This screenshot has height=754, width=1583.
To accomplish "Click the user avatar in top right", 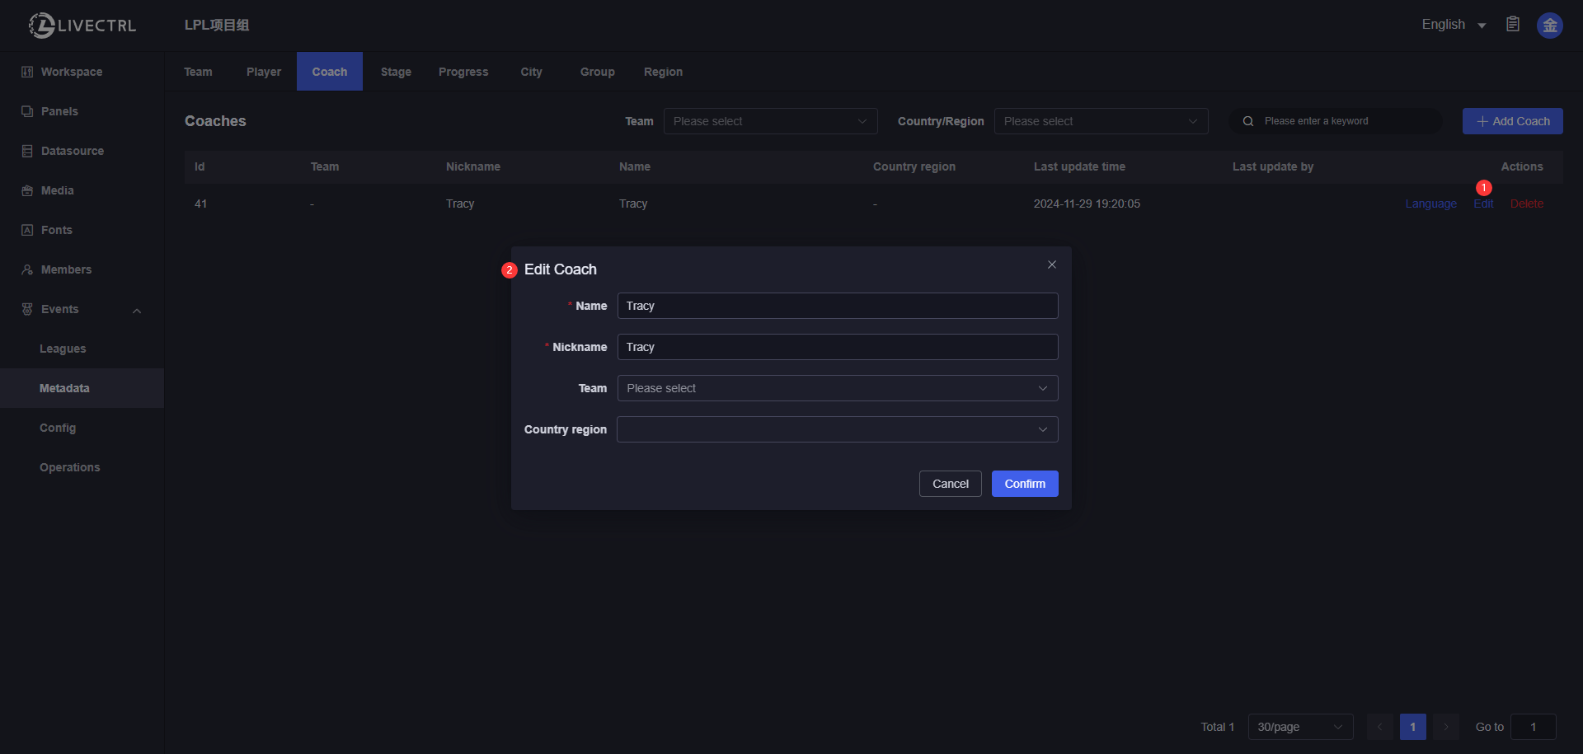I will point(1549,26).
